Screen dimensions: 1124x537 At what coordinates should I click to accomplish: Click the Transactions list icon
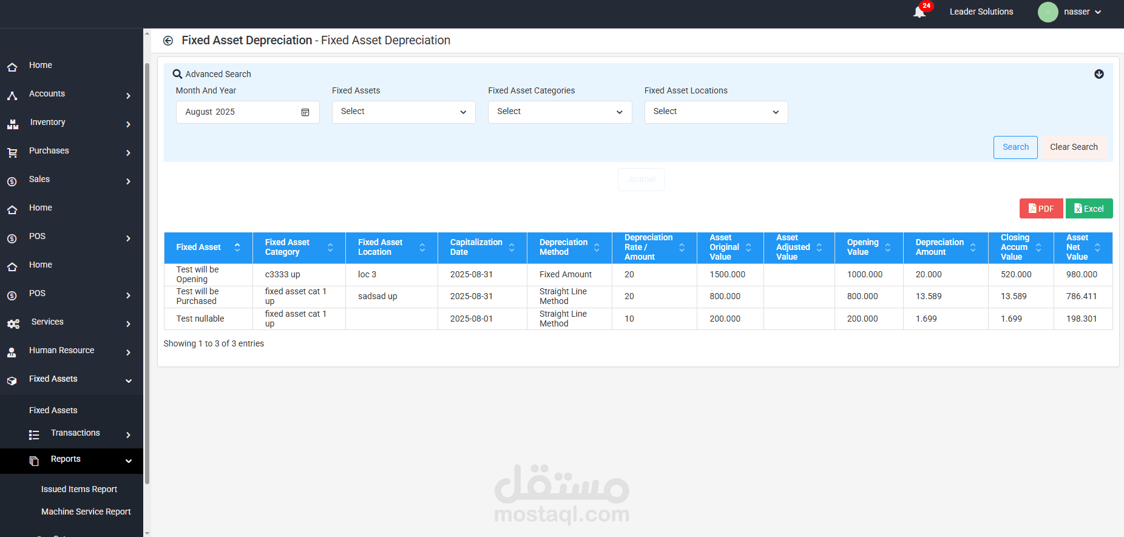[34, 434]
